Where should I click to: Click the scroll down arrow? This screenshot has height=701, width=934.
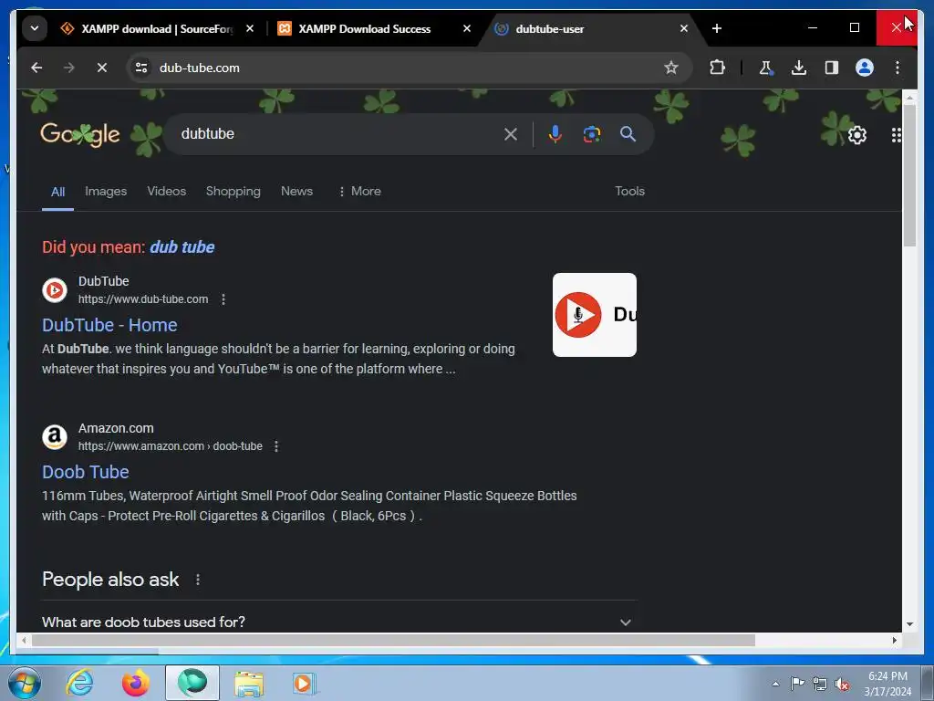[909, 624]
